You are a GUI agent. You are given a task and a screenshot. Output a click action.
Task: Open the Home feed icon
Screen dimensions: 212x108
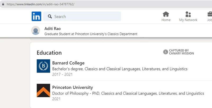[x=166, y=14]
